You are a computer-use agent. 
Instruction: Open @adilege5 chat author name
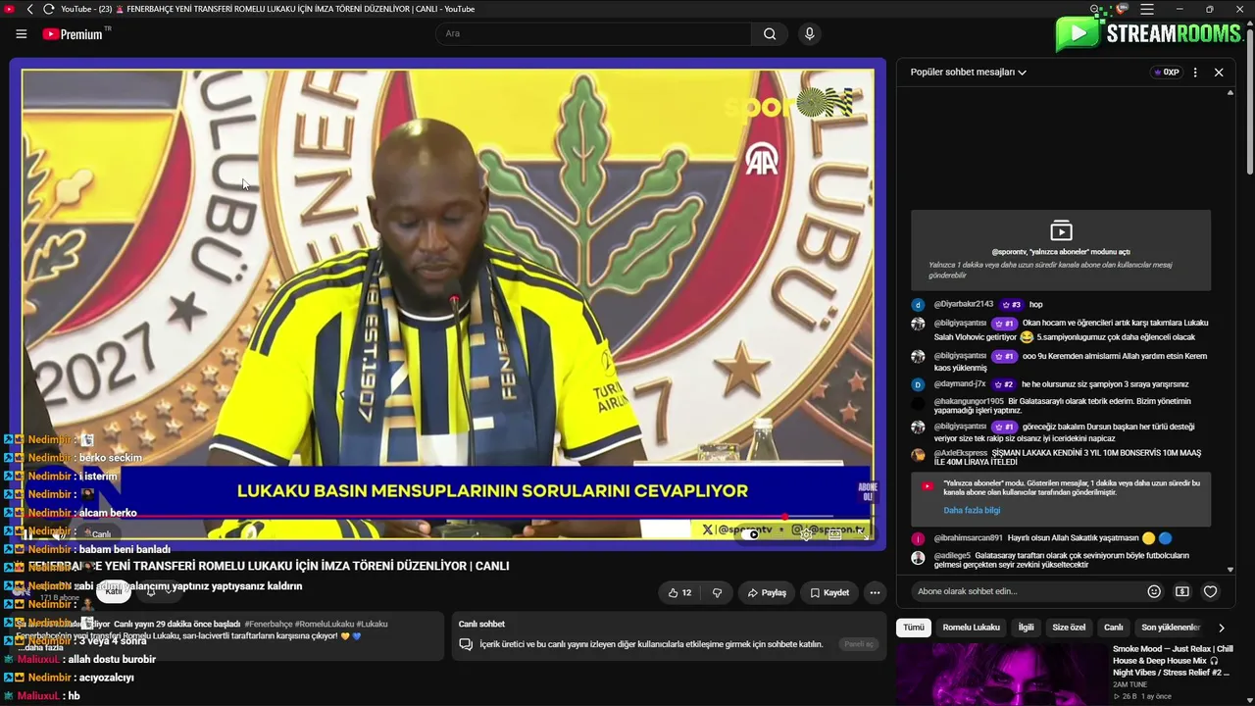click(x=952, y=555)
